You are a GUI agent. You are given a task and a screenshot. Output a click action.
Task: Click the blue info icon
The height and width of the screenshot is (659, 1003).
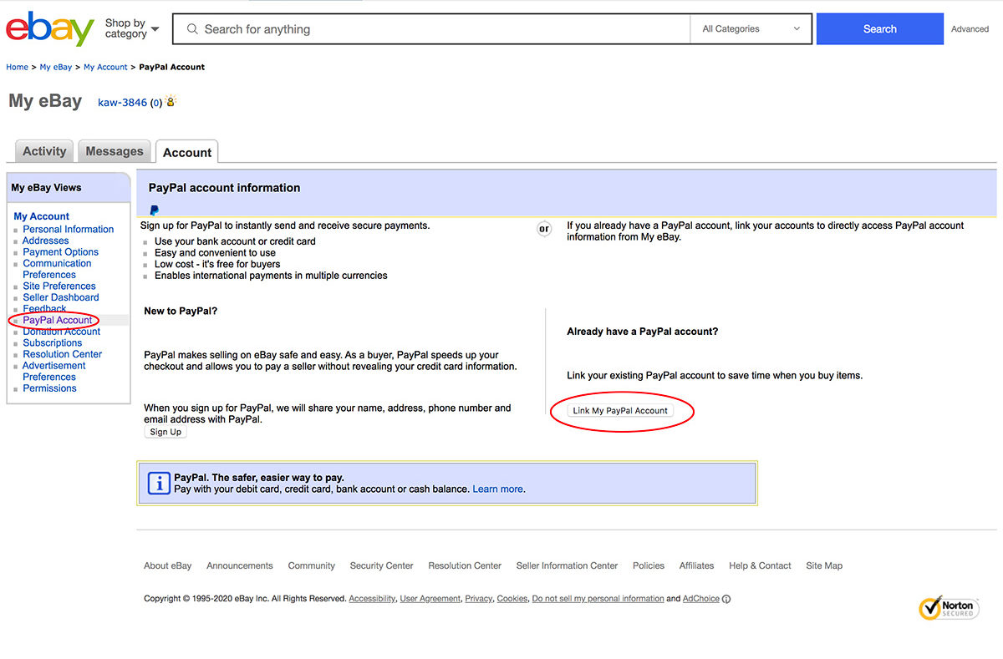click(x=159, y=484)
